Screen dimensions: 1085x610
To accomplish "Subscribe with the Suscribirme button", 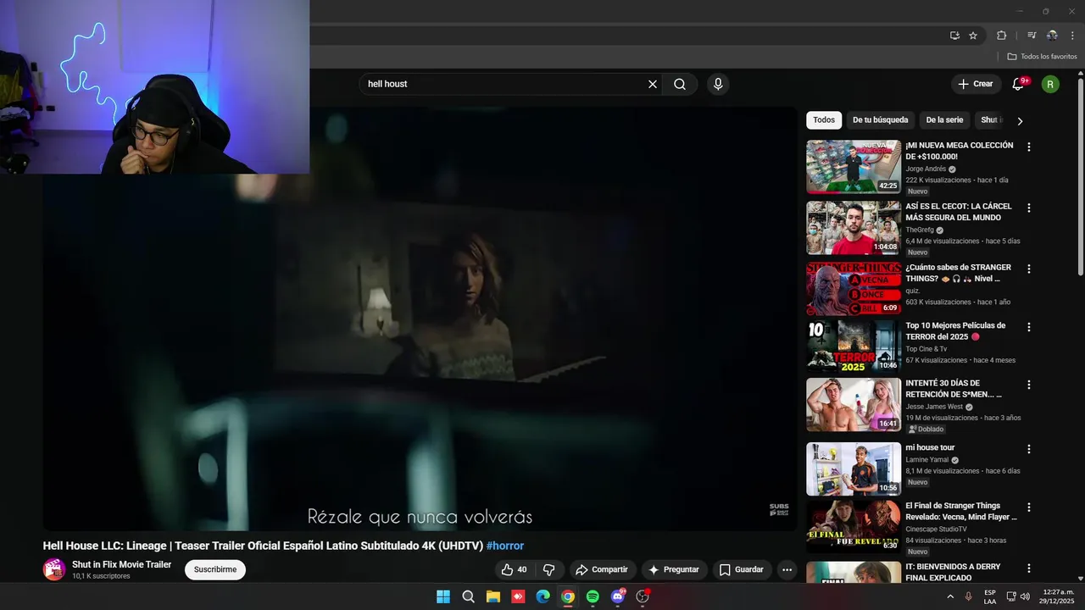I will [215, 569].
